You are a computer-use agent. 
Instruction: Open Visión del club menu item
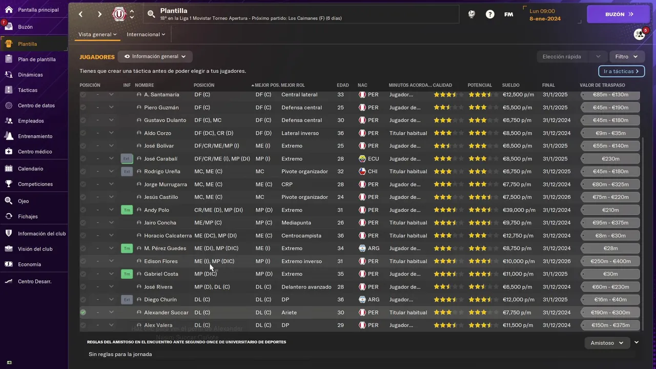coord(34,249)
